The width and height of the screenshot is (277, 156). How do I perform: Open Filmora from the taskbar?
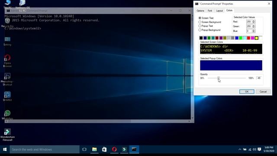124,149
